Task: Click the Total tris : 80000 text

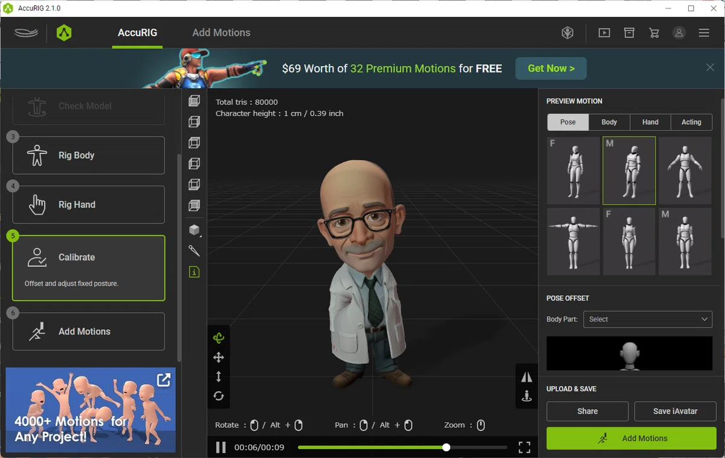Action: tap(246, 102)
